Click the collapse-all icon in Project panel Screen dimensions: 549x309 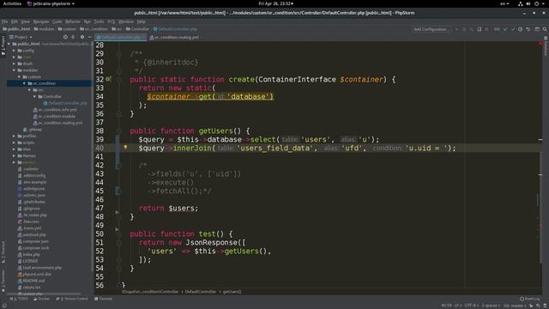click(x=73, y=37)
